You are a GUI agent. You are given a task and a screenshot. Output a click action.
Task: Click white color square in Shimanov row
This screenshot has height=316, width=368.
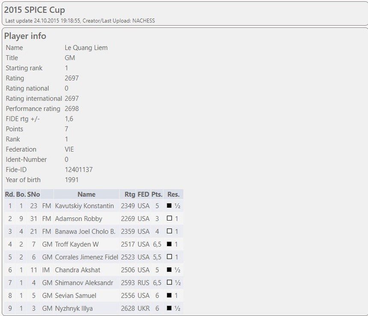(x=169, y=283)
